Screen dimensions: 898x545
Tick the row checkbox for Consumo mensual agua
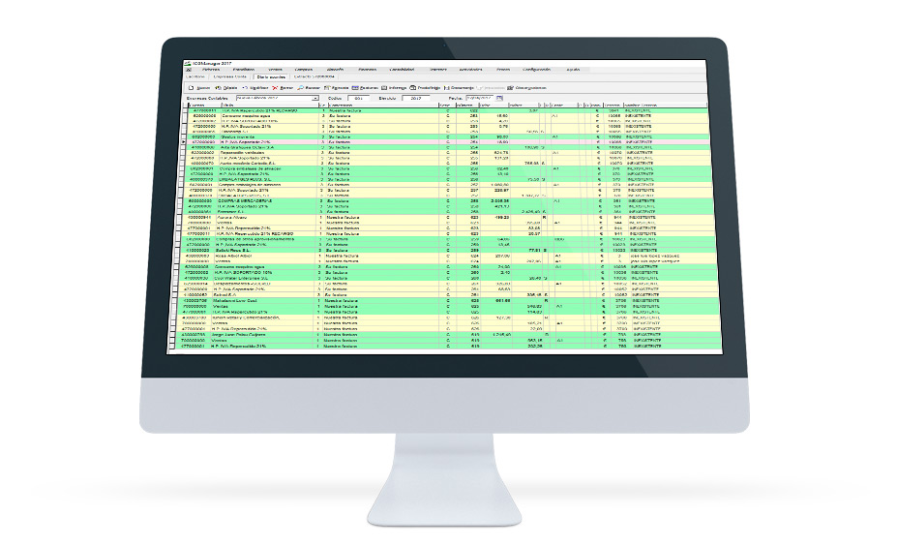186,116
